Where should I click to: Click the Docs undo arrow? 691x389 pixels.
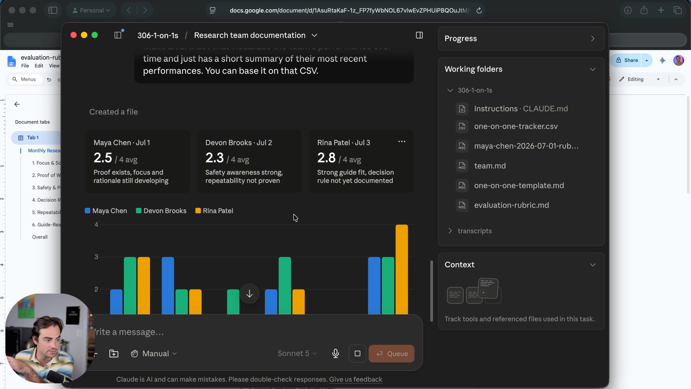[49, 80]
